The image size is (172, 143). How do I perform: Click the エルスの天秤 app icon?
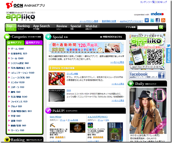click(x=90, y=125)
